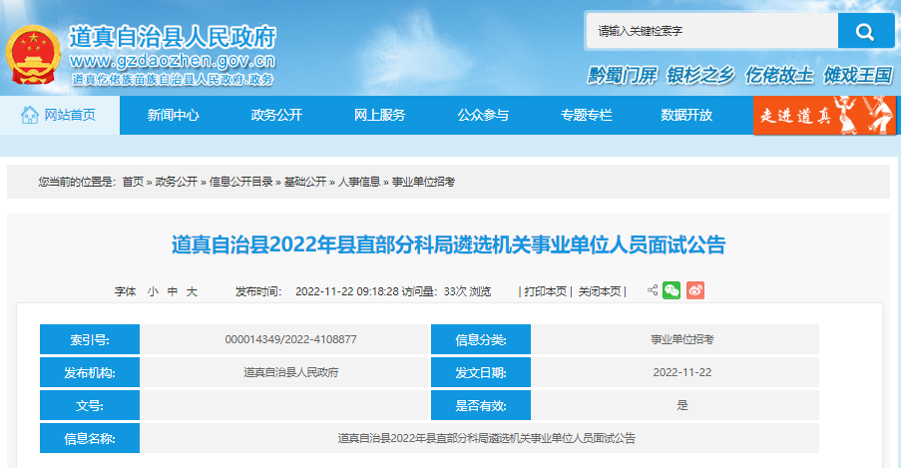Open the 数据开放 menu

tap(686, 115)
